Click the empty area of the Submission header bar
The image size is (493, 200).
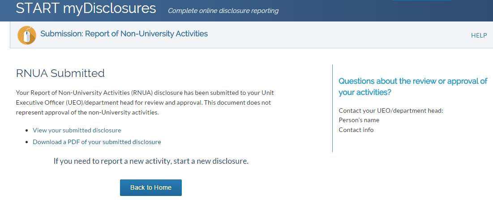(339, 35)
